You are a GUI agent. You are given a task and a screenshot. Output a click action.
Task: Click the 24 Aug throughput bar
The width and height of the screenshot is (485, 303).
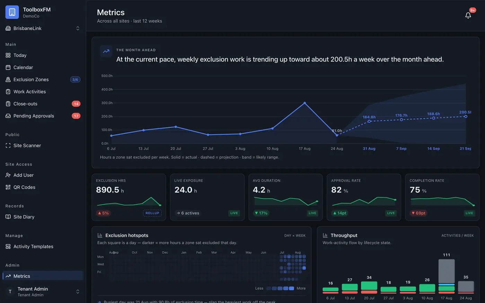click(466, 287)
